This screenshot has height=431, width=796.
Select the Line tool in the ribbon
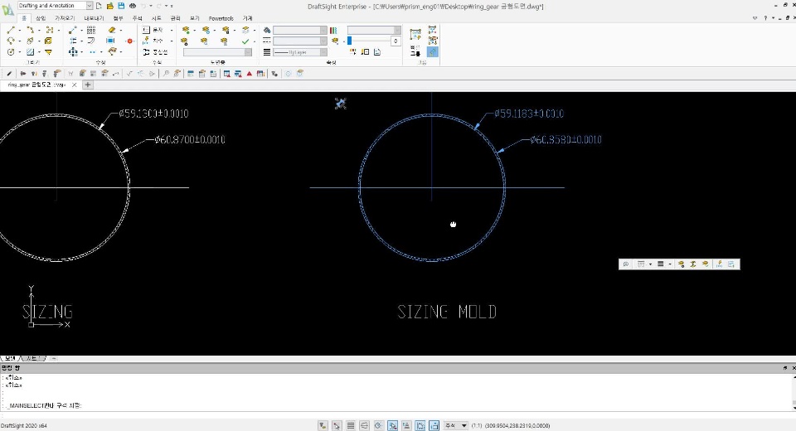(x=11, y=30)
